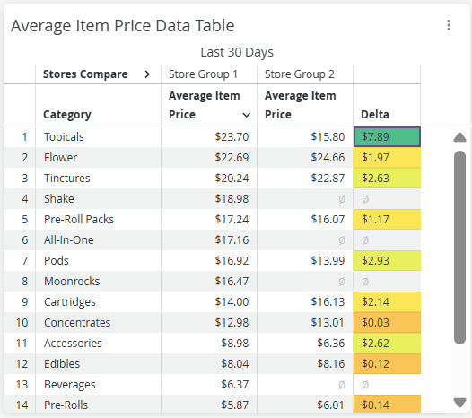Click the vertical scrollbar thumb
This screenshot has height=418, width=472.
point(459,248)
